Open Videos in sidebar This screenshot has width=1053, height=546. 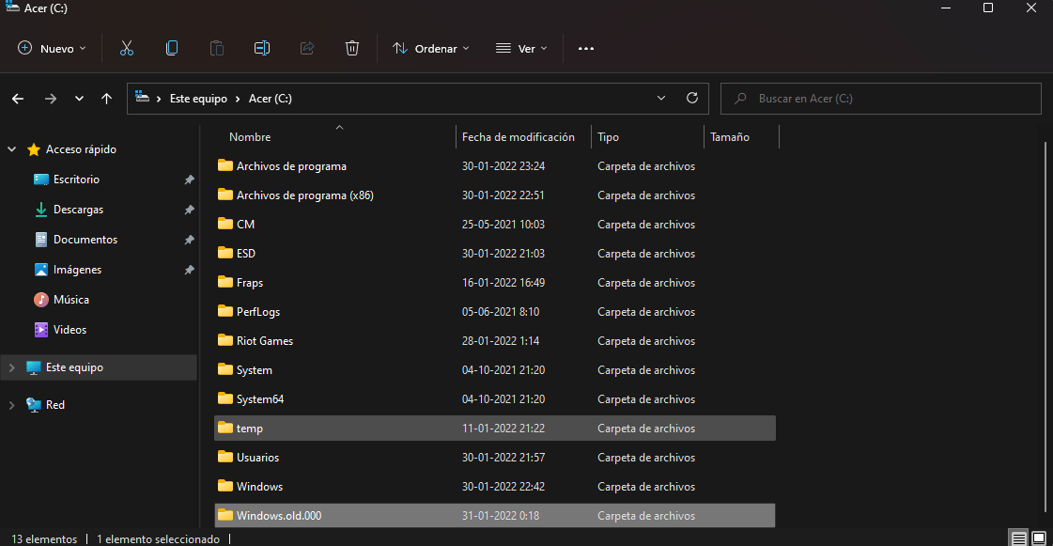click(70, 330)
